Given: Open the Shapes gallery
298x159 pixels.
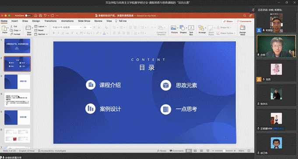Looking at the screenshot, I should tap(183, 29).
